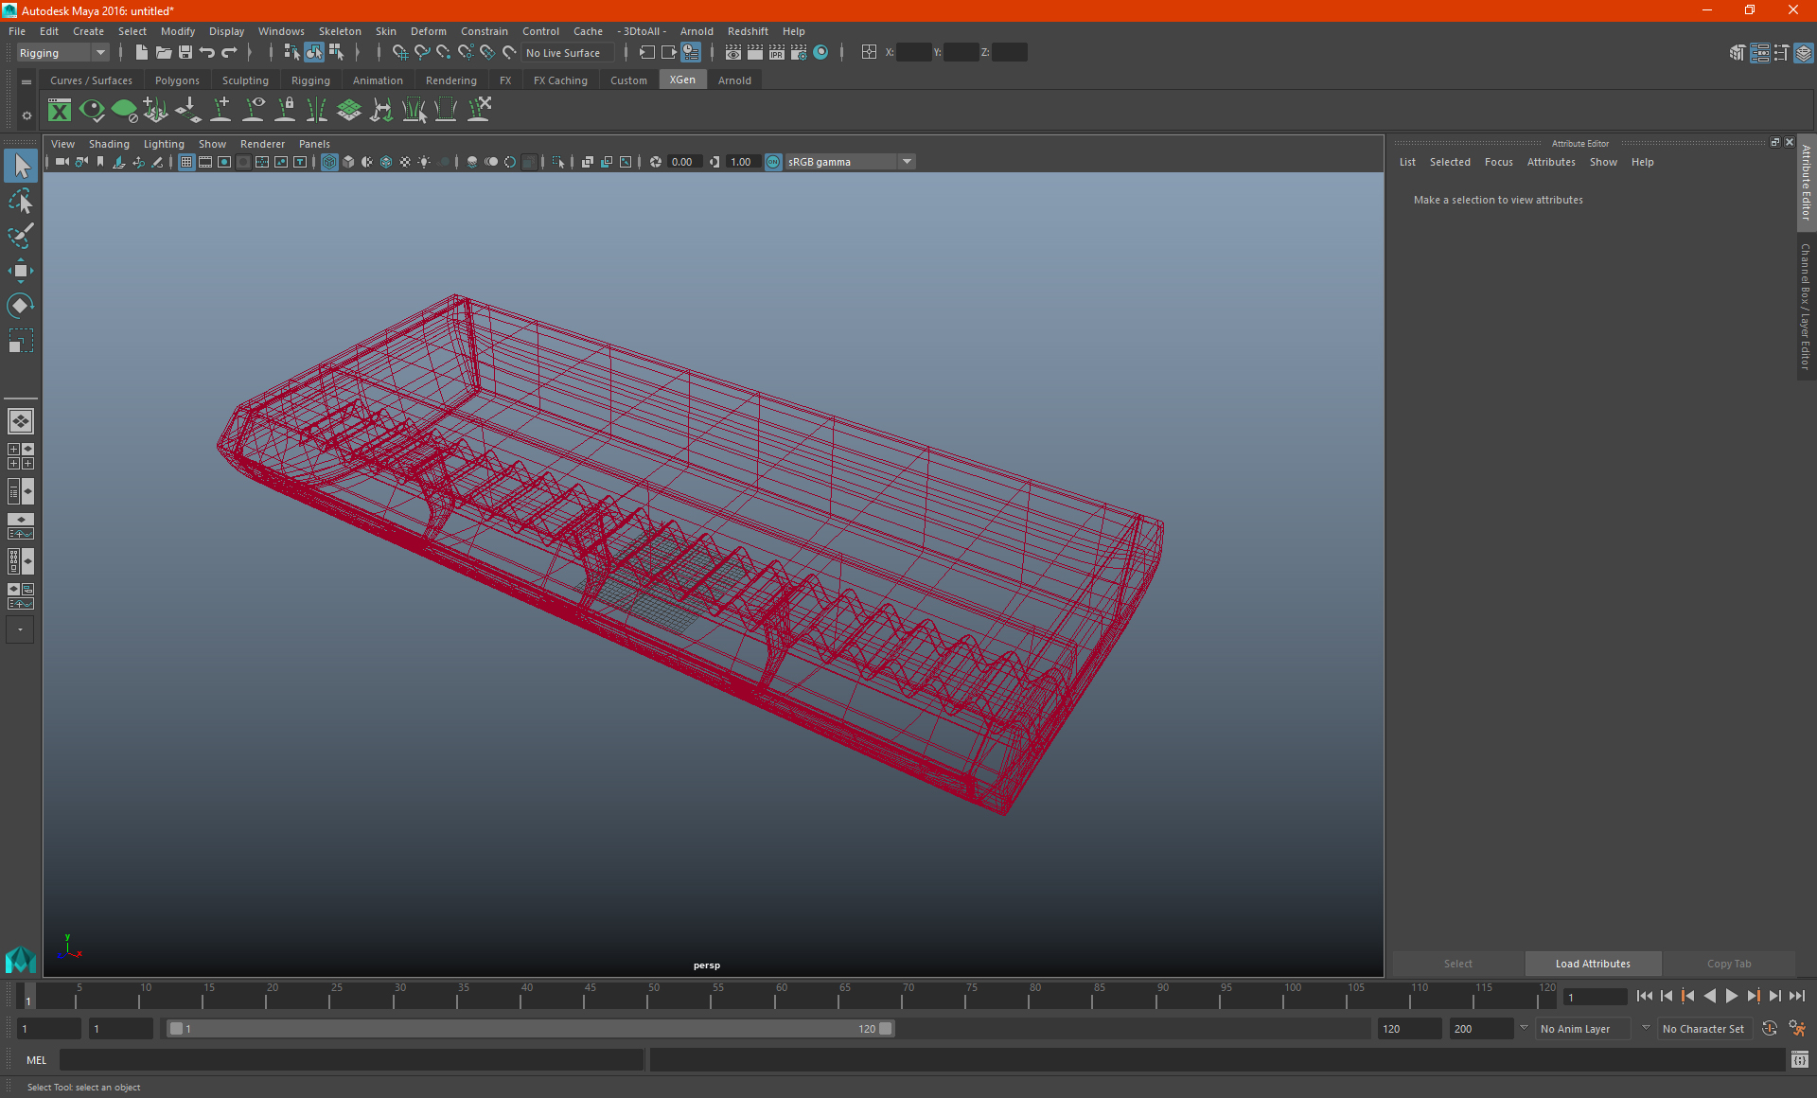Screen dimensions: 1817x1098
Task: Open the Deform menu
Action: click(x=428, y=31)
